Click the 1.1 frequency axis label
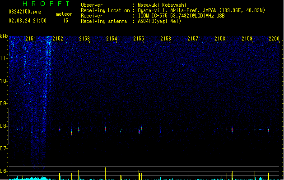Viewport: 284px width, 180px height. [4, 58]
